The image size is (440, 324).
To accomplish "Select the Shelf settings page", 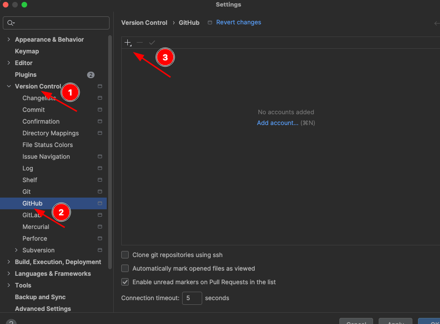I will click(30, 180).
